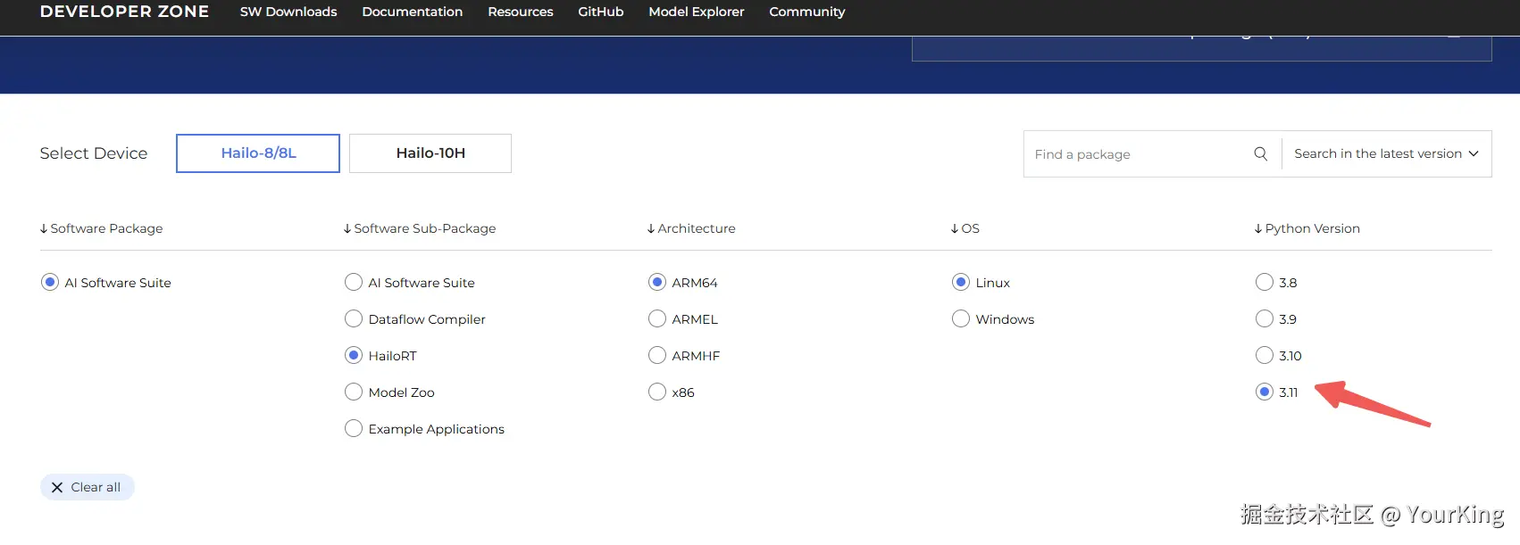The image size is (1520, 545).
Task: Sort by the OS arrow
Action: point(955,228)
